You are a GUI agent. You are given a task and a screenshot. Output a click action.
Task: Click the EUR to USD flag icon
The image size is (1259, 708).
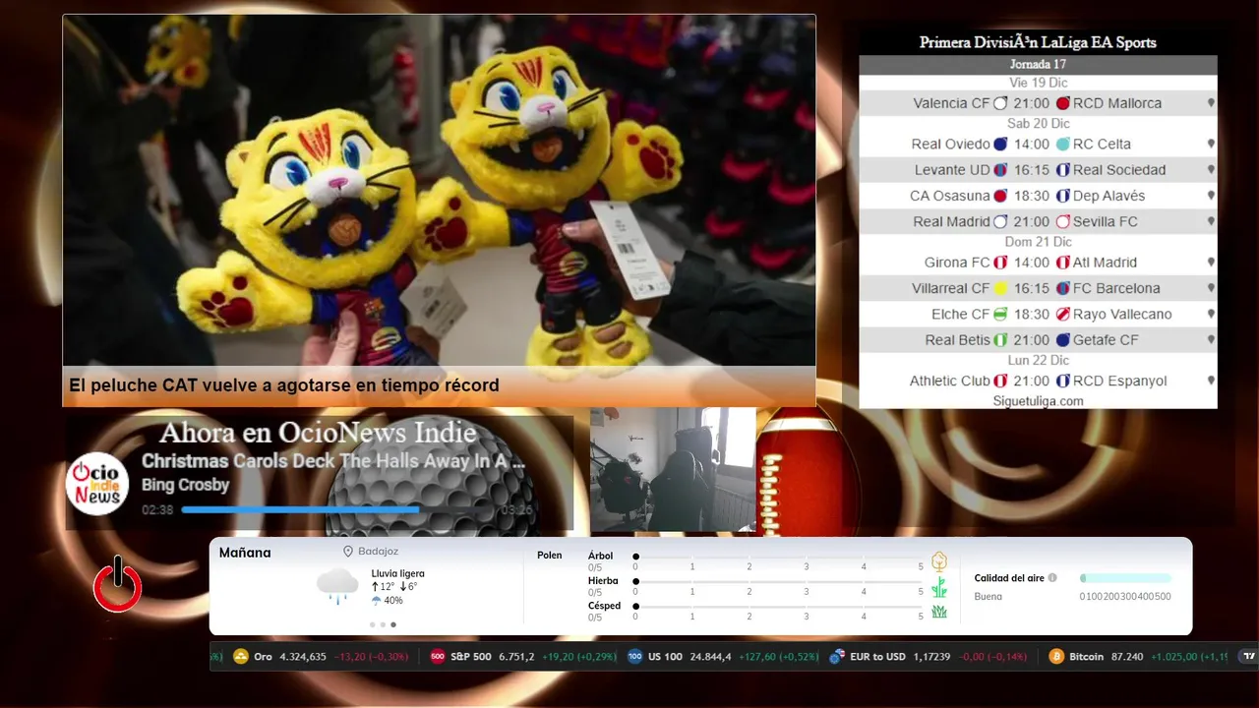[x=837, y=656]
